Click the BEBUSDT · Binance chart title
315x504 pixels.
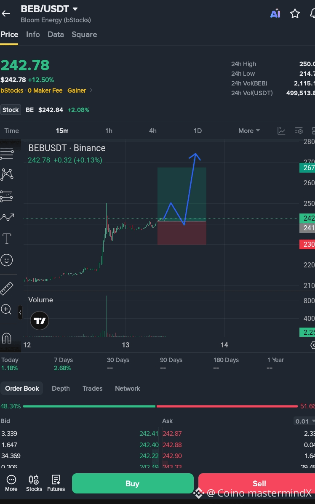(67, 148)
